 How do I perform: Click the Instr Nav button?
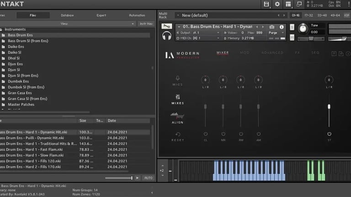click(x=146, y=24)
